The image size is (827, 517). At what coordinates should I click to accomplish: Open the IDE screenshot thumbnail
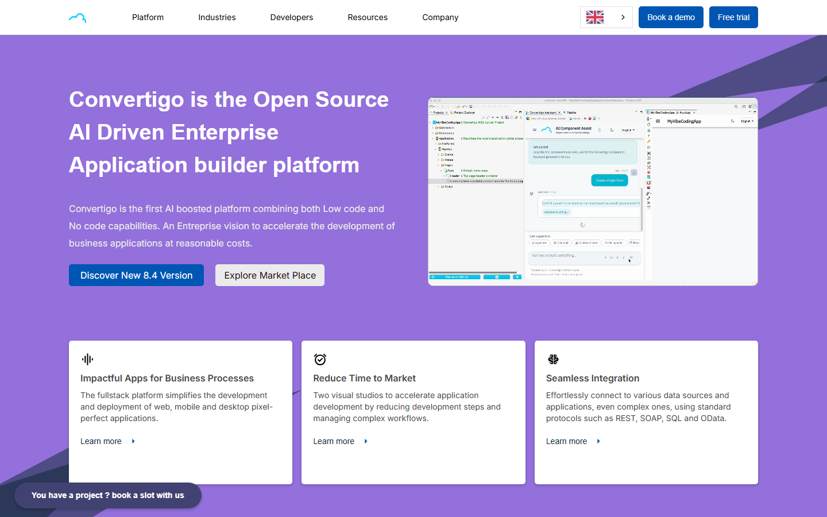pyautogui.click(x=593, y=191)
